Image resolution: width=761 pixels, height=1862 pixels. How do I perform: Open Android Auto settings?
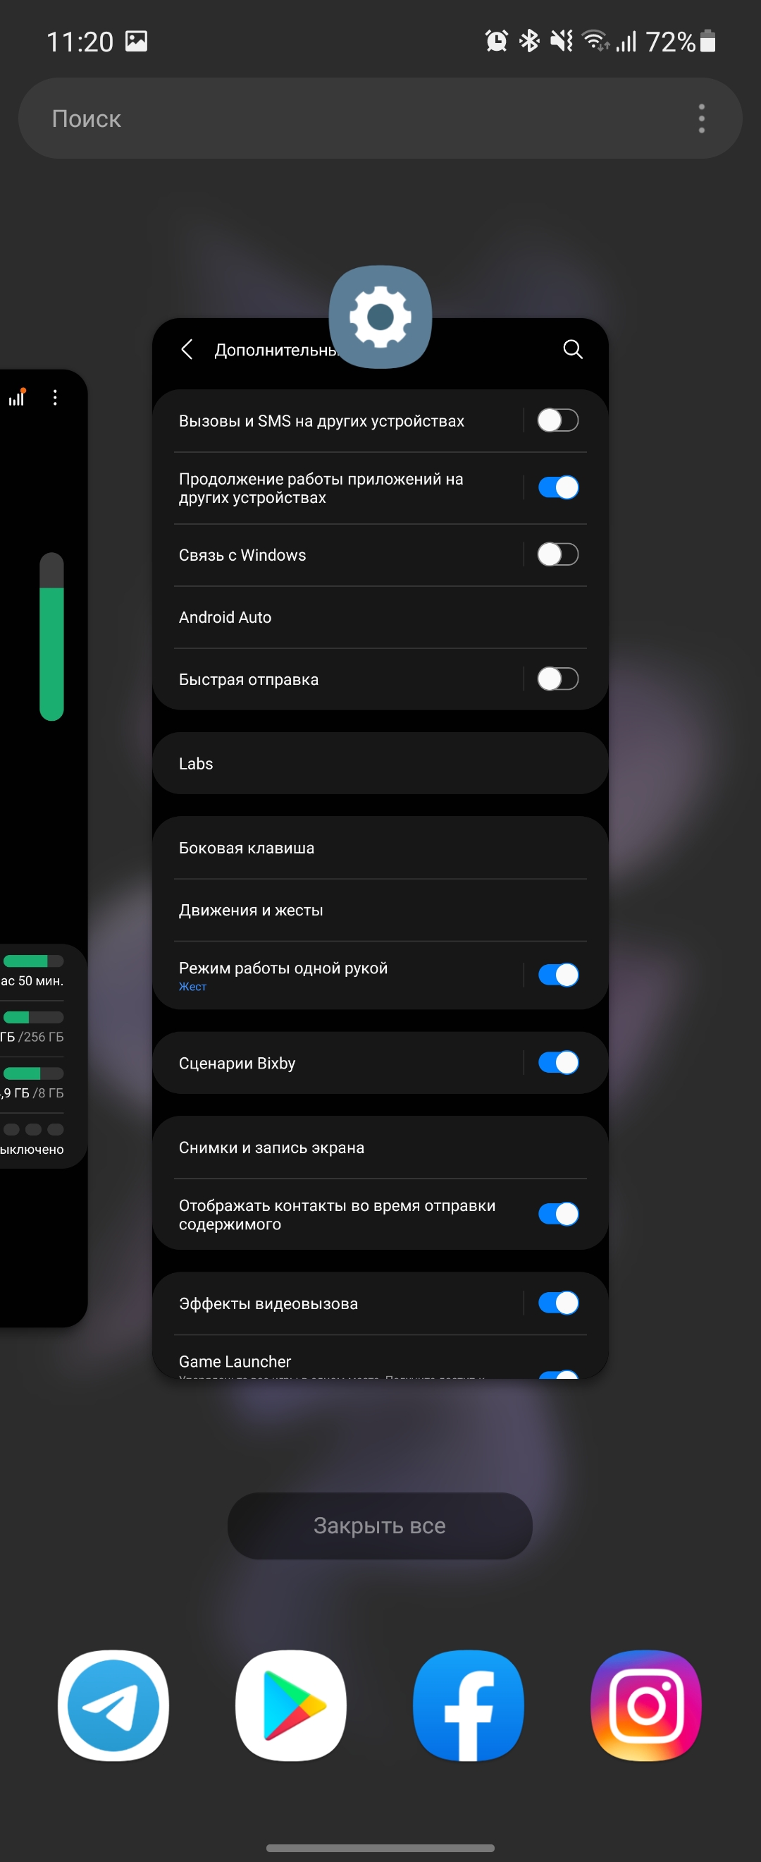click(x=380, y=616)
